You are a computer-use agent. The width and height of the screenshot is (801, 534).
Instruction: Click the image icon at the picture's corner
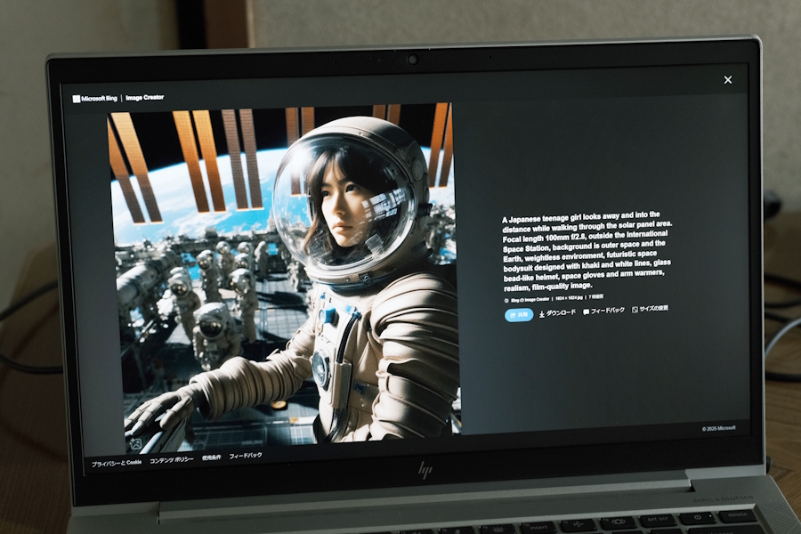[135, 443]
